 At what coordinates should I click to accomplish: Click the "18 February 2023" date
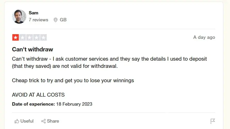click(74, 104)
